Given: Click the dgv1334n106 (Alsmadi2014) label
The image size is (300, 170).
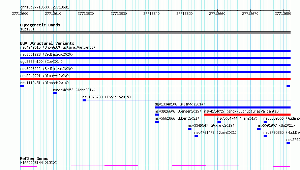Looking at the screenshot, I should pos(180,104).
